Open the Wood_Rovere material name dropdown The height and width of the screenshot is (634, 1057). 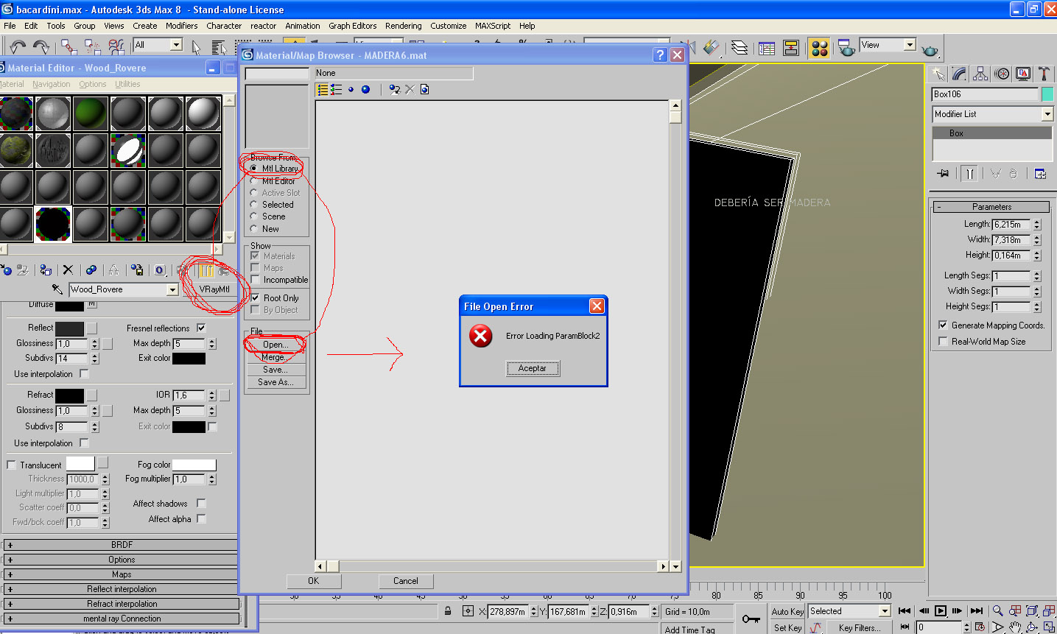(172, 290)
